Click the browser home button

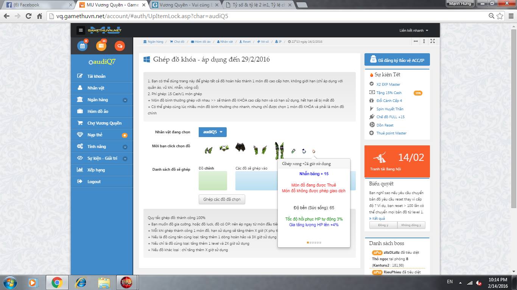pyautogui.click(x=39, y=16)
